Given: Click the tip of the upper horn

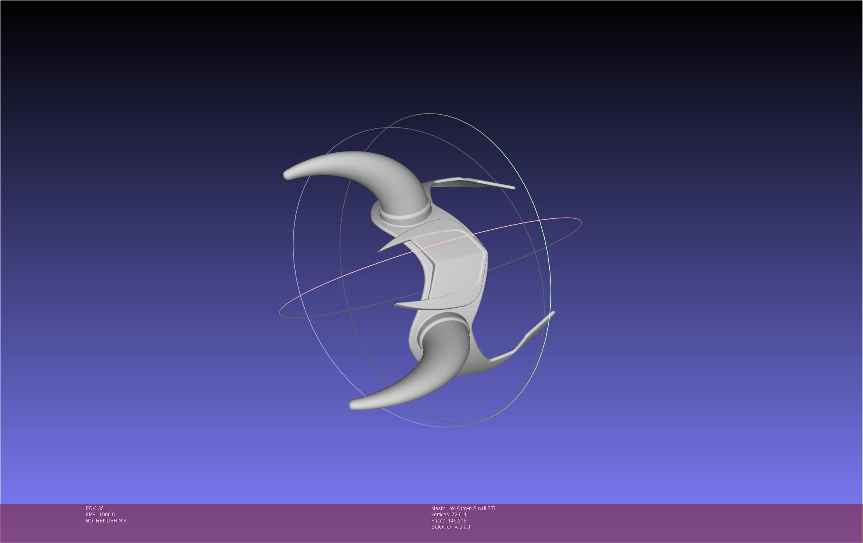Looking at the screenshot, I should point(287,174).
